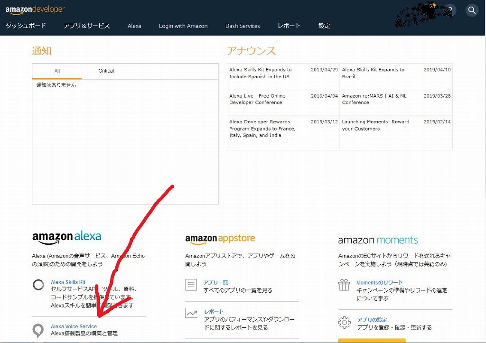
Task: Click the Alexa Voice Service speech-bubble icon
Action: point(38,331)
